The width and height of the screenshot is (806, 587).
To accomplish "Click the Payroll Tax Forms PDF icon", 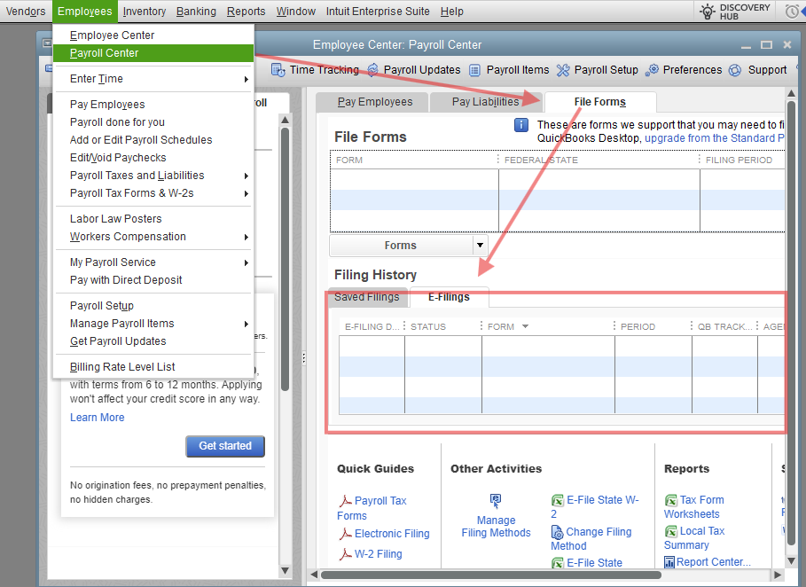I will coord(345,501).
